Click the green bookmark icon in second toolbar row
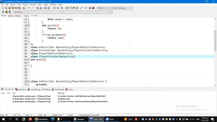This screenshot has width=217, height=122. [6, 12]
